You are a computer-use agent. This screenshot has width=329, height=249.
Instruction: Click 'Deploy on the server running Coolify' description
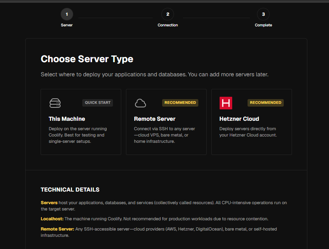pyautogui.click(x=78, y=135)
